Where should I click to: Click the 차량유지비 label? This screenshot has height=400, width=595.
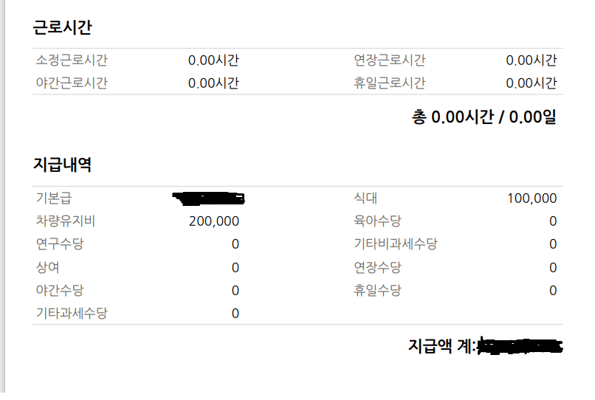[65, 221]
